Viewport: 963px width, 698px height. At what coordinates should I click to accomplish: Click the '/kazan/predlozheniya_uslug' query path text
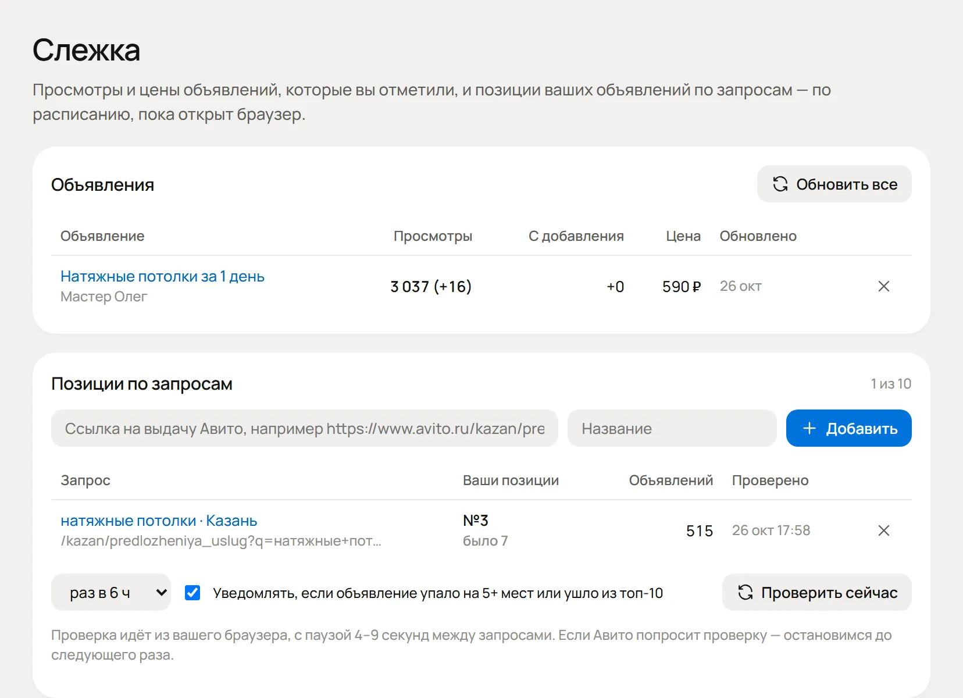pyautogui.click(x=221, y=541)
